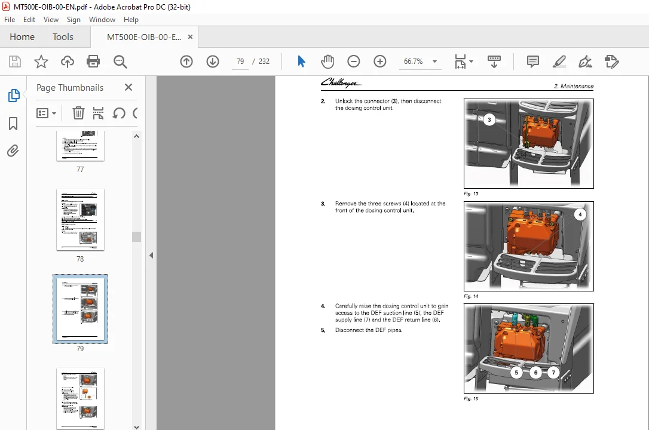Click the Fig. 13 illustration
Viewport: 649px width, 430px height.
pyautogui.click(x=528, y=143)
